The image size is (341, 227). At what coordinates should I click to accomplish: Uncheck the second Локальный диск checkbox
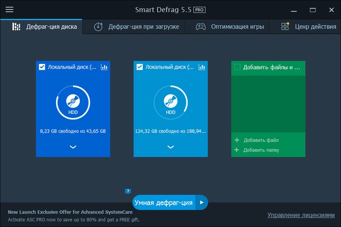tap(140, 67)
